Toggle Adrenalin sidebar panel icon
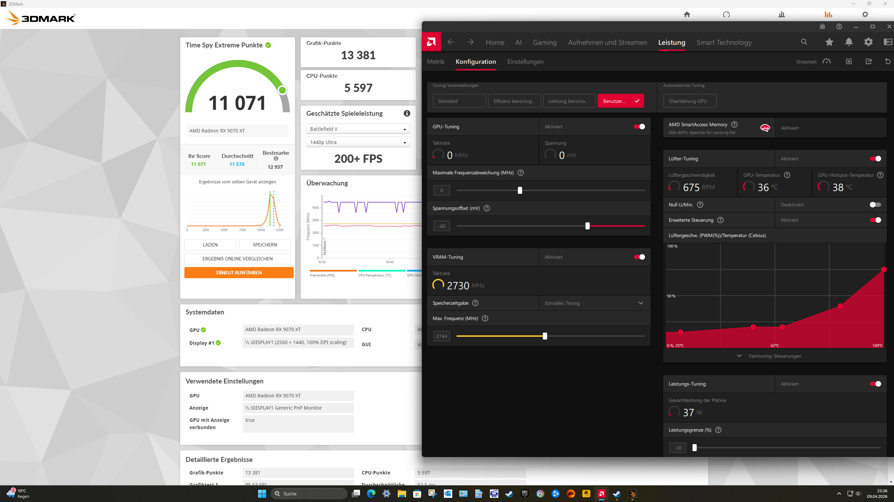Viewport: 894px width, 502px height. tap(888, 42)
